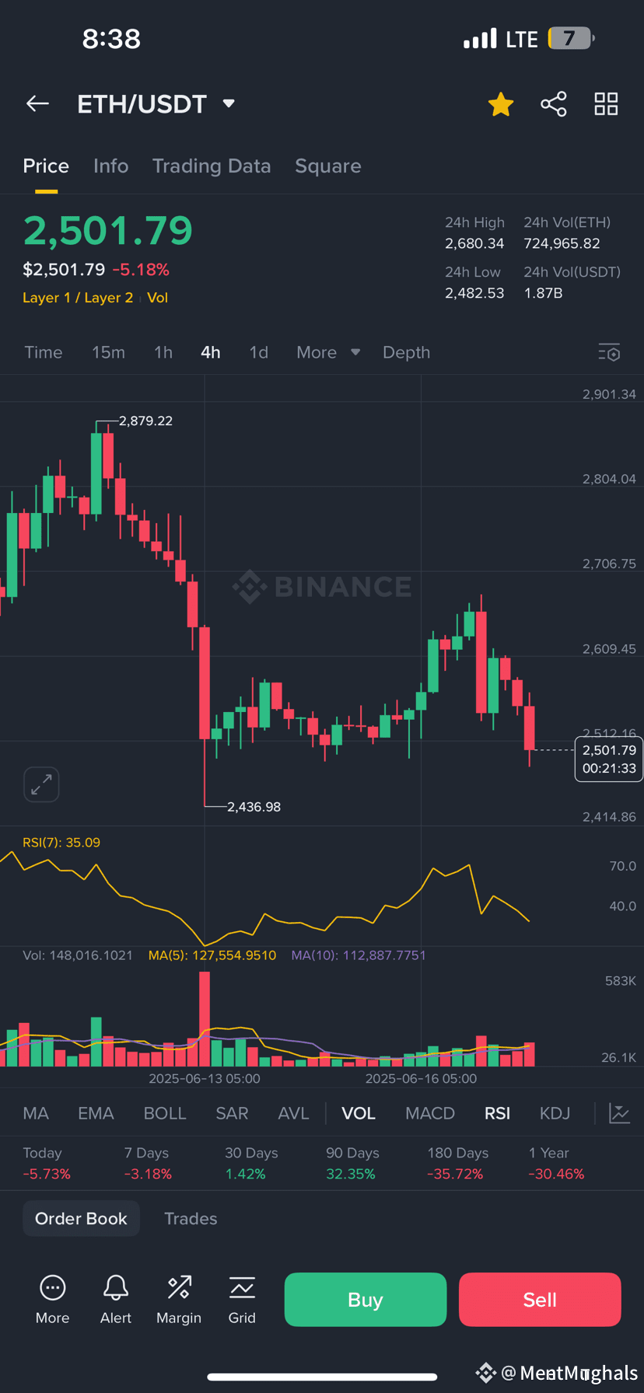Tap the Layer 1 / Layer 2 tag
Image resolution: width=644 pixels, height=1393 pixels.
point(78,298)
